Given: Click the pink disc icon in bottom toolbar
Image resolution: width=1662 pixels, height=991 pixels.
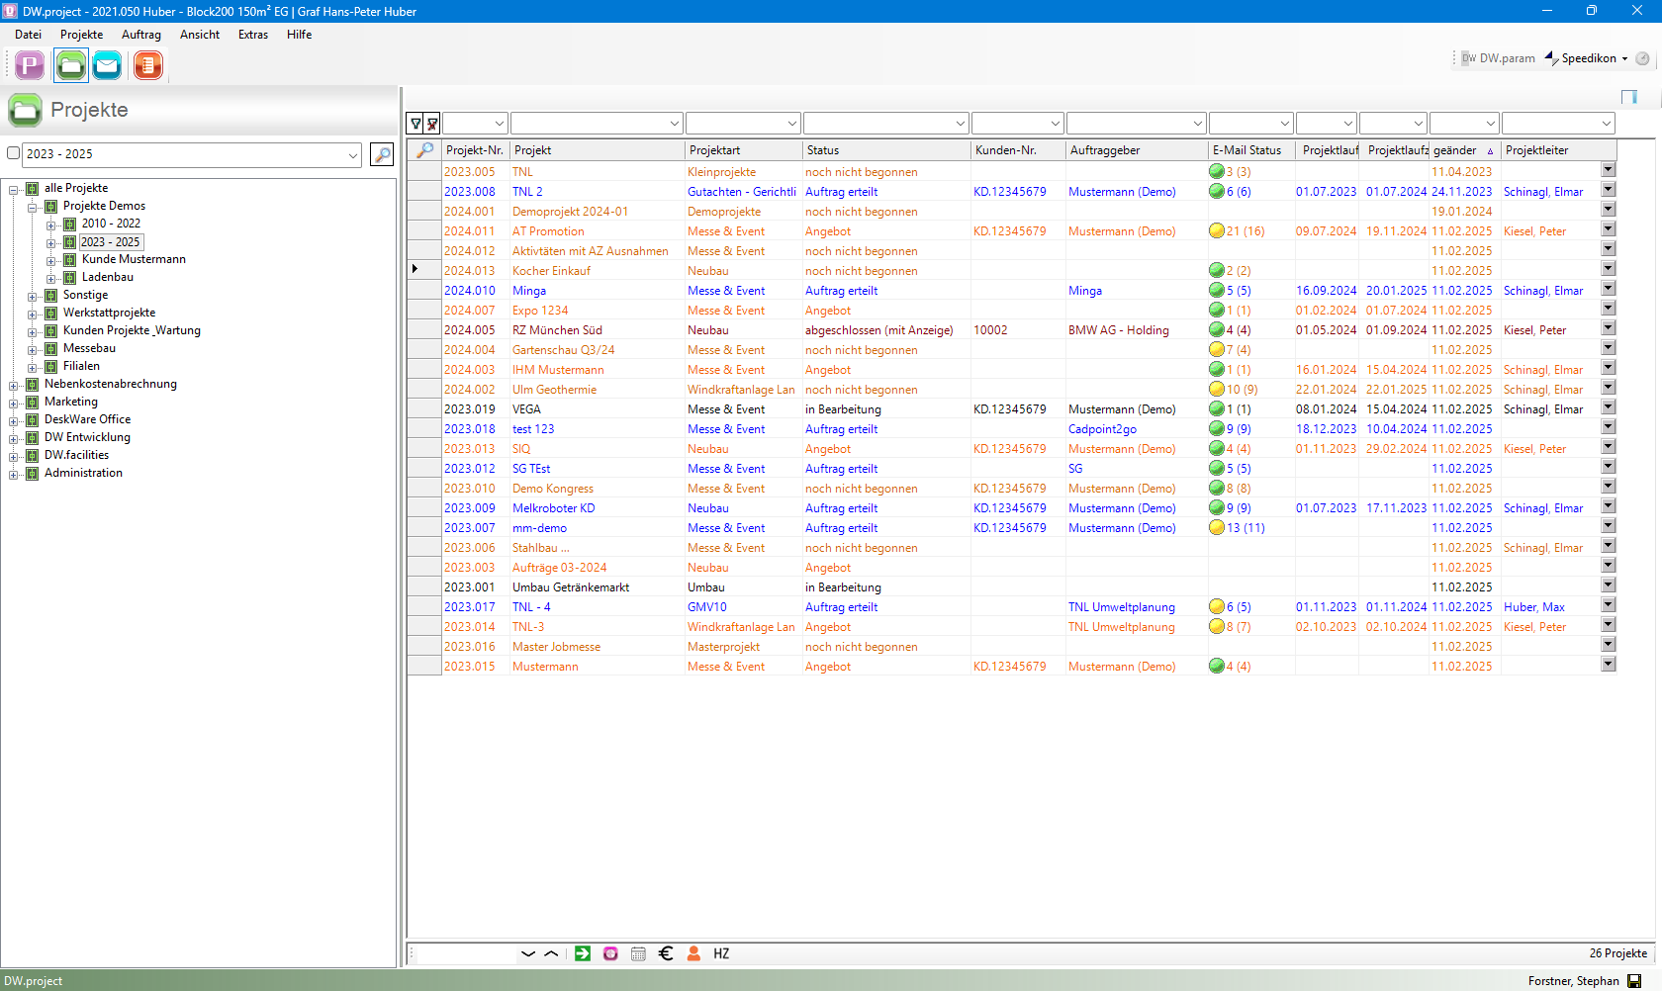Looking at the screenshot, I should point(610,953).
